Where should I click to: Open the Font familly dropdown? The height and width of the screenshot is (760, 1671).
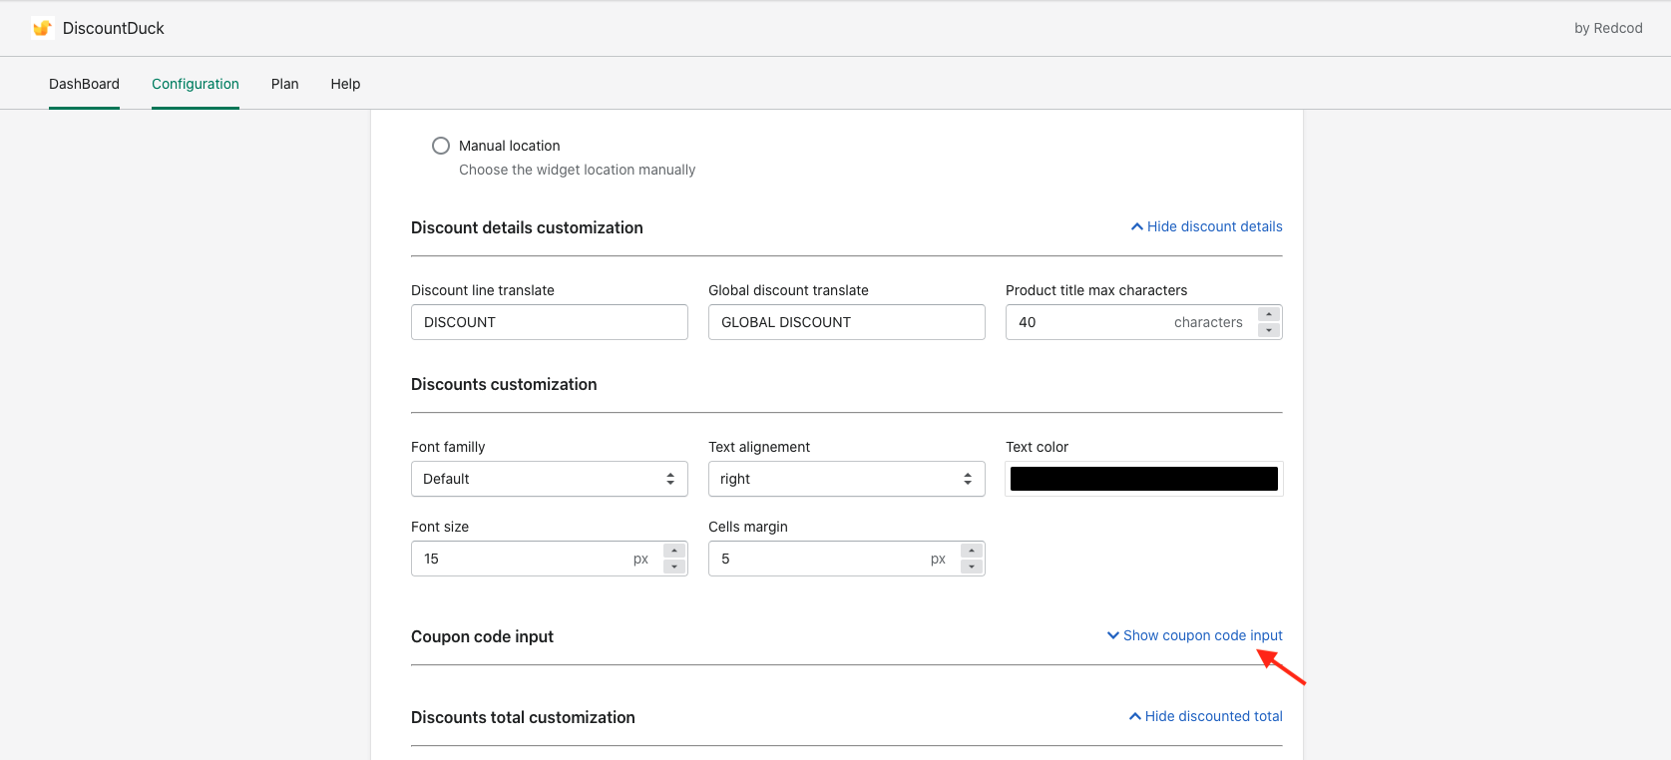tap(549, 479)
